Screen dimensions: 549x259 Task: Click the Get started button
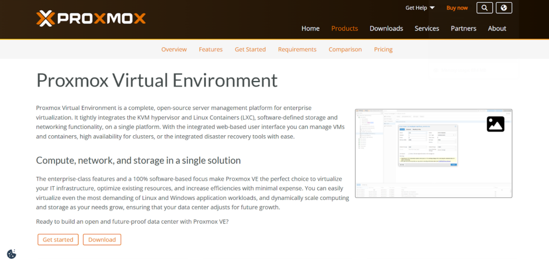58,240
